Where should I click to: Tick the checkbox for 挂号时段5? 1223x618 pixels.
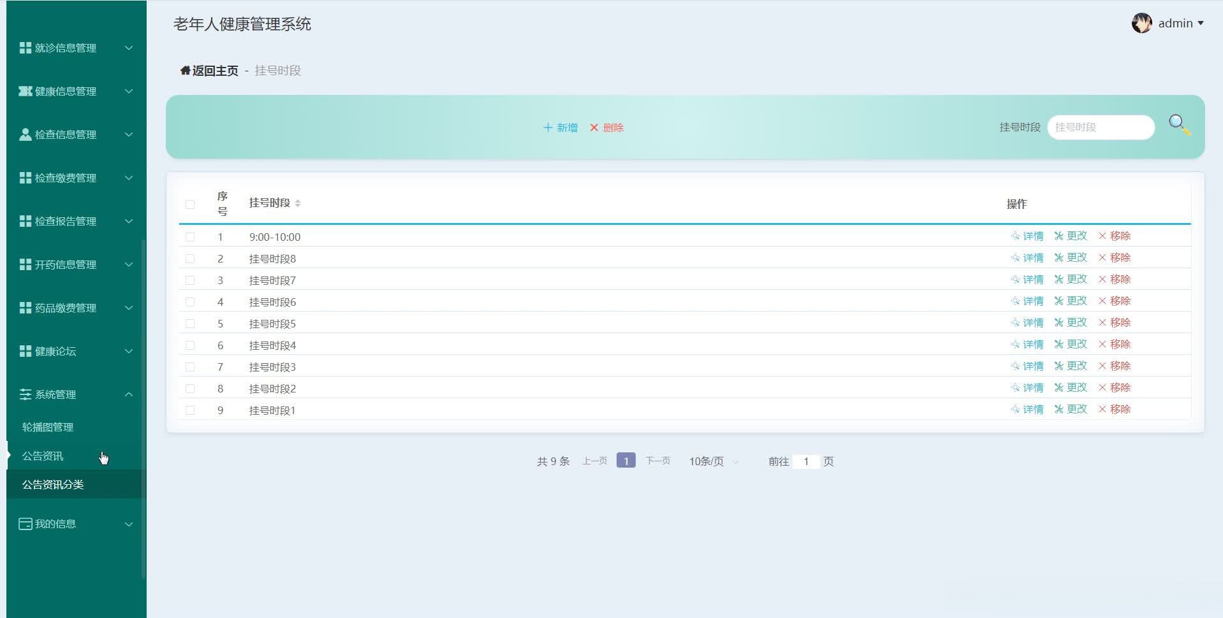[x=190, y=324]
